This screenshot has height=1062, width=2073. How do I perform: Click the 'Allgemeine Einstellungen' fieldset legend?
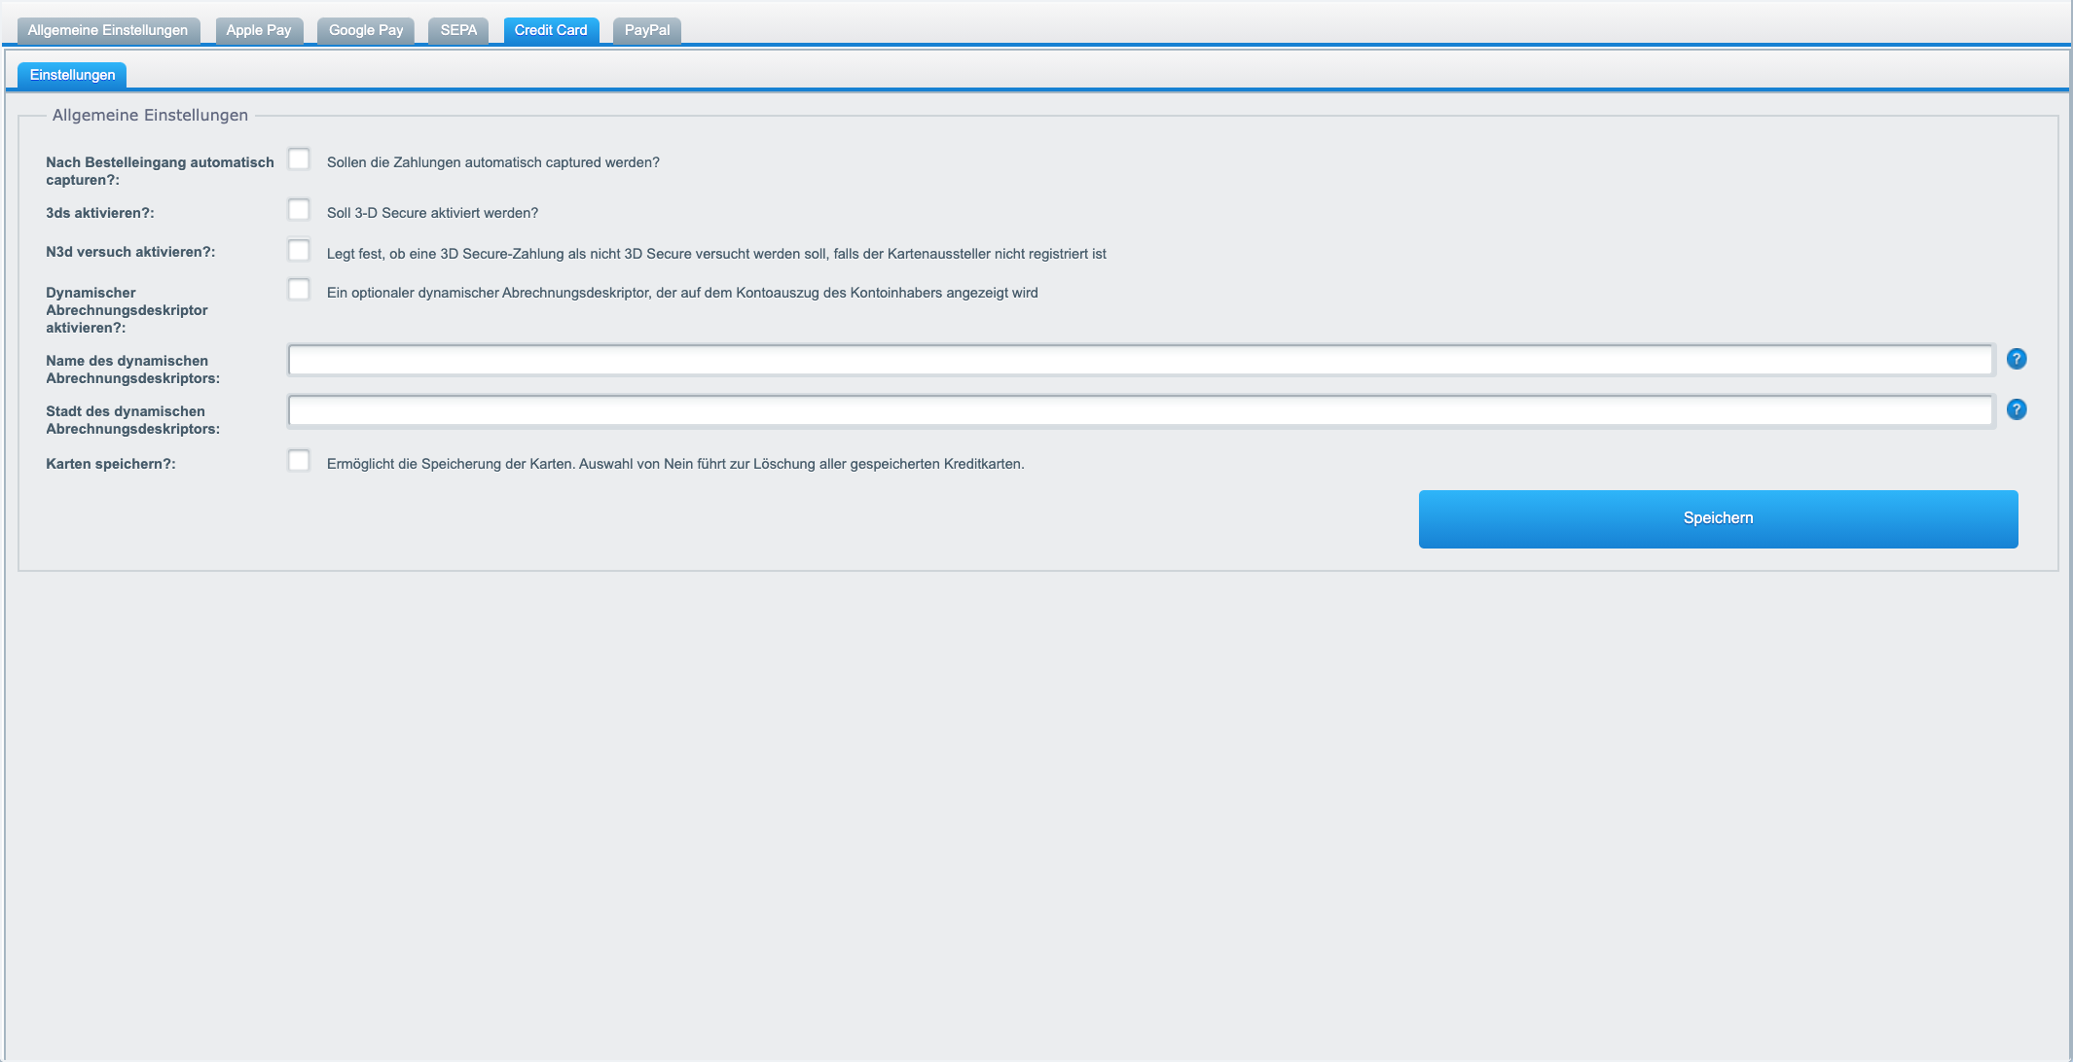150,115
